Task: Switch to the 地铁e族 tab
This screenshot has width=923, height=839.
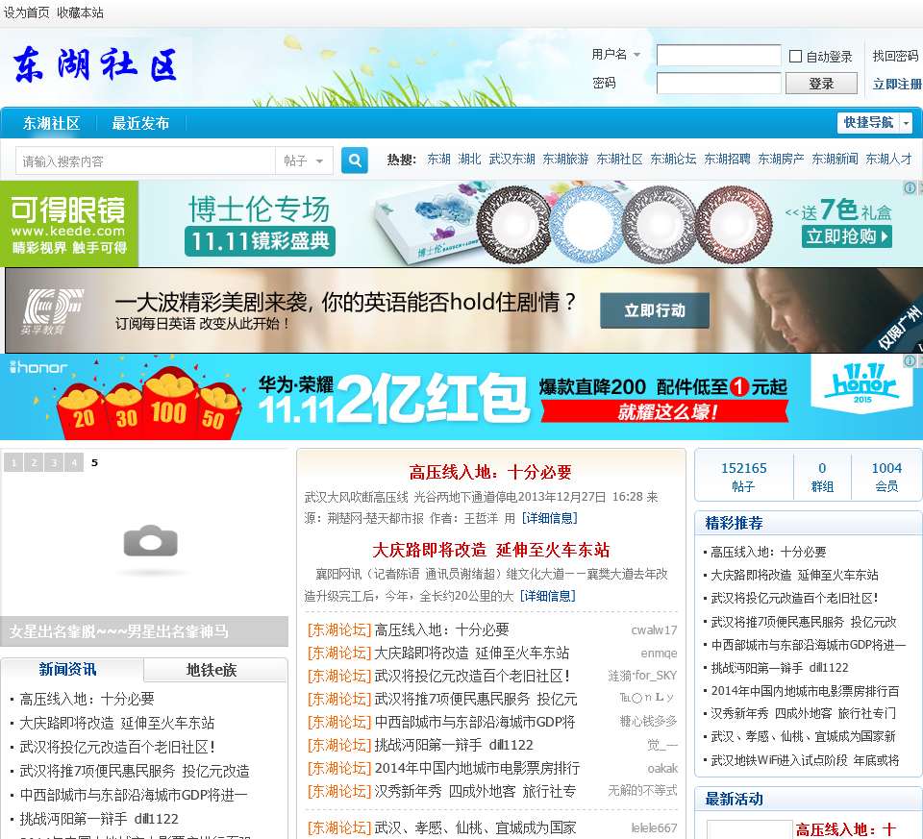Action: click(x=212, y=670)
